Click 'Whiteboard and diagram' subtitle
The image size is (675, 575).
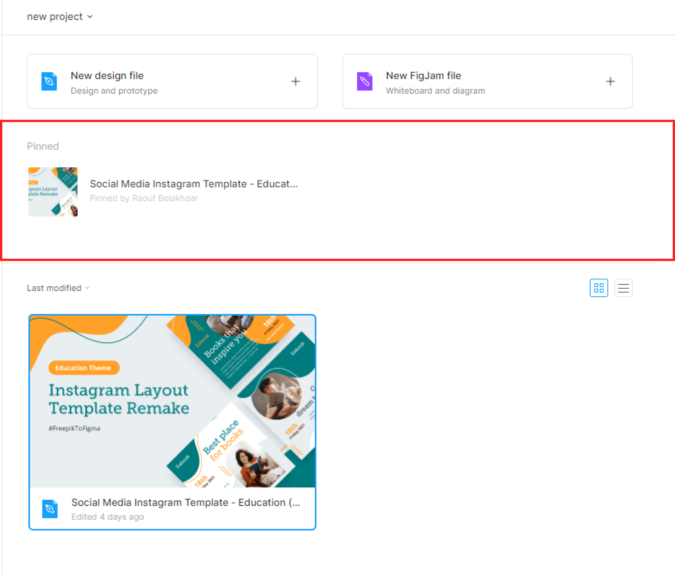coord(435,91)
